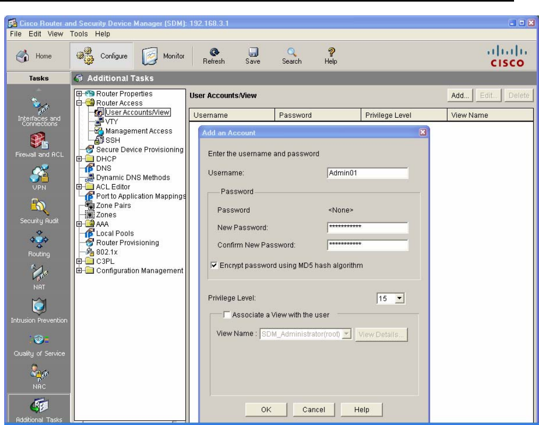Viewport: 539px width, 425px height.
Task: Click the Add... user account button
Action: pyautogui.click(x=460, y=95)
